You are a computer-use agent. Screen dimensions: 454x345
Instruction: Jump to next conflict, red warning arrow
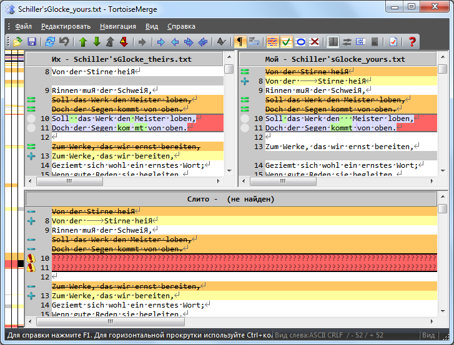[124, 42]
